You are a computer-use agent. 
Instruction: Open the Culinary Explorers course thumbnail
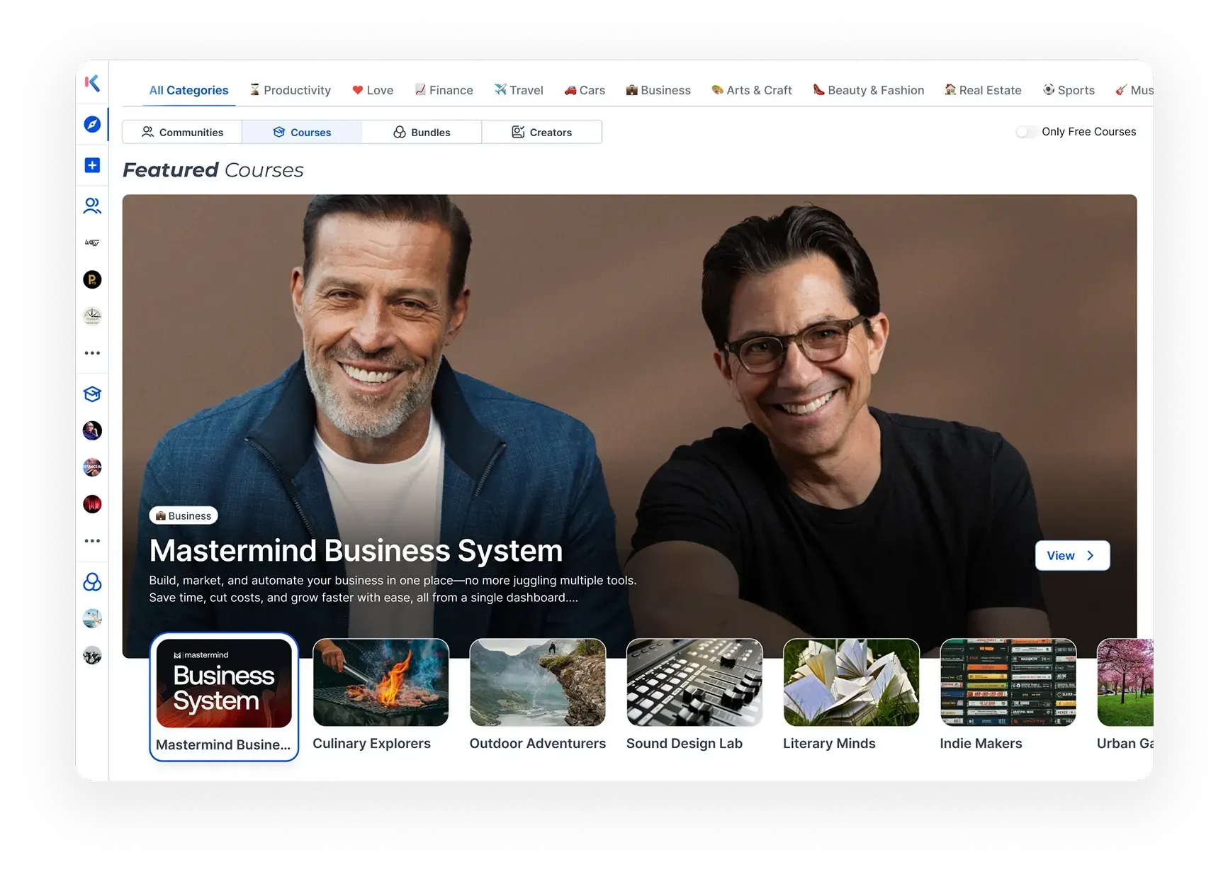pyautogui.click(x=381, y=683)
